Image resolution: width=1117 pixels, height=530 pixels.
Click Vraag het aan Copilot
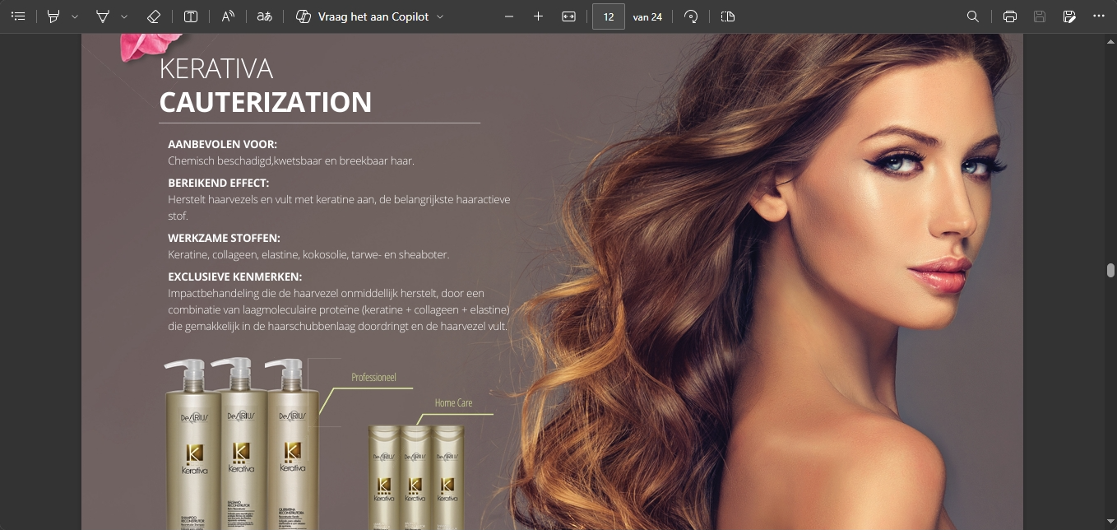click(x=363, y=16)
